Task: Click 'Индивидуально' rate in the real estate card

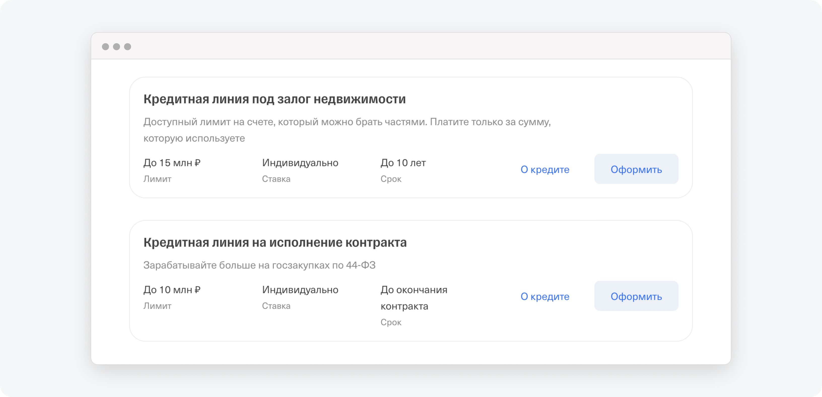Action: point(300,163)
